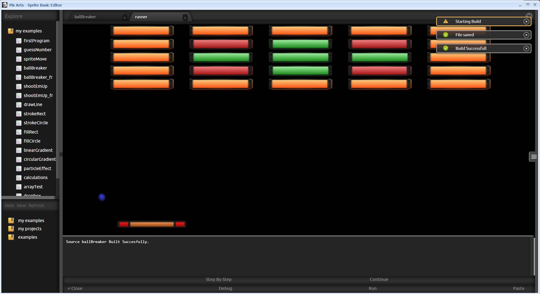This screenshot has width=540, height=294.
Task: Click the warning triangle on Starting Build notification
Action: click(446, 21)
